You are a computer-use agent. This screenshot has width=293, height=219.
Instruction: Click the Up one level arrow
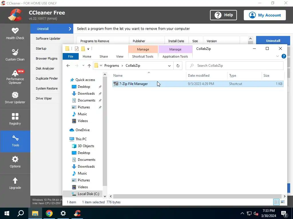pos(89,66)
